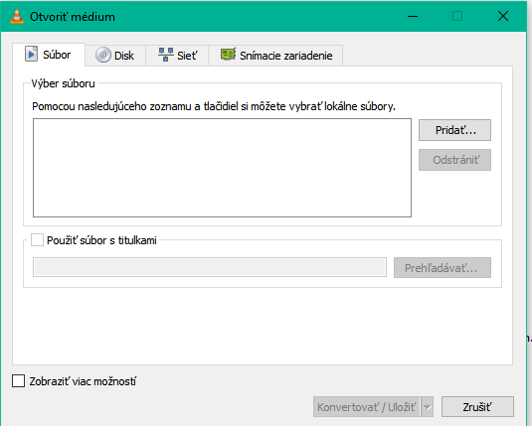Image resolution: width=532 pixels, height=426 pixels.
Task: Select the Súbor tab file icon
Action: coord(31,54)
